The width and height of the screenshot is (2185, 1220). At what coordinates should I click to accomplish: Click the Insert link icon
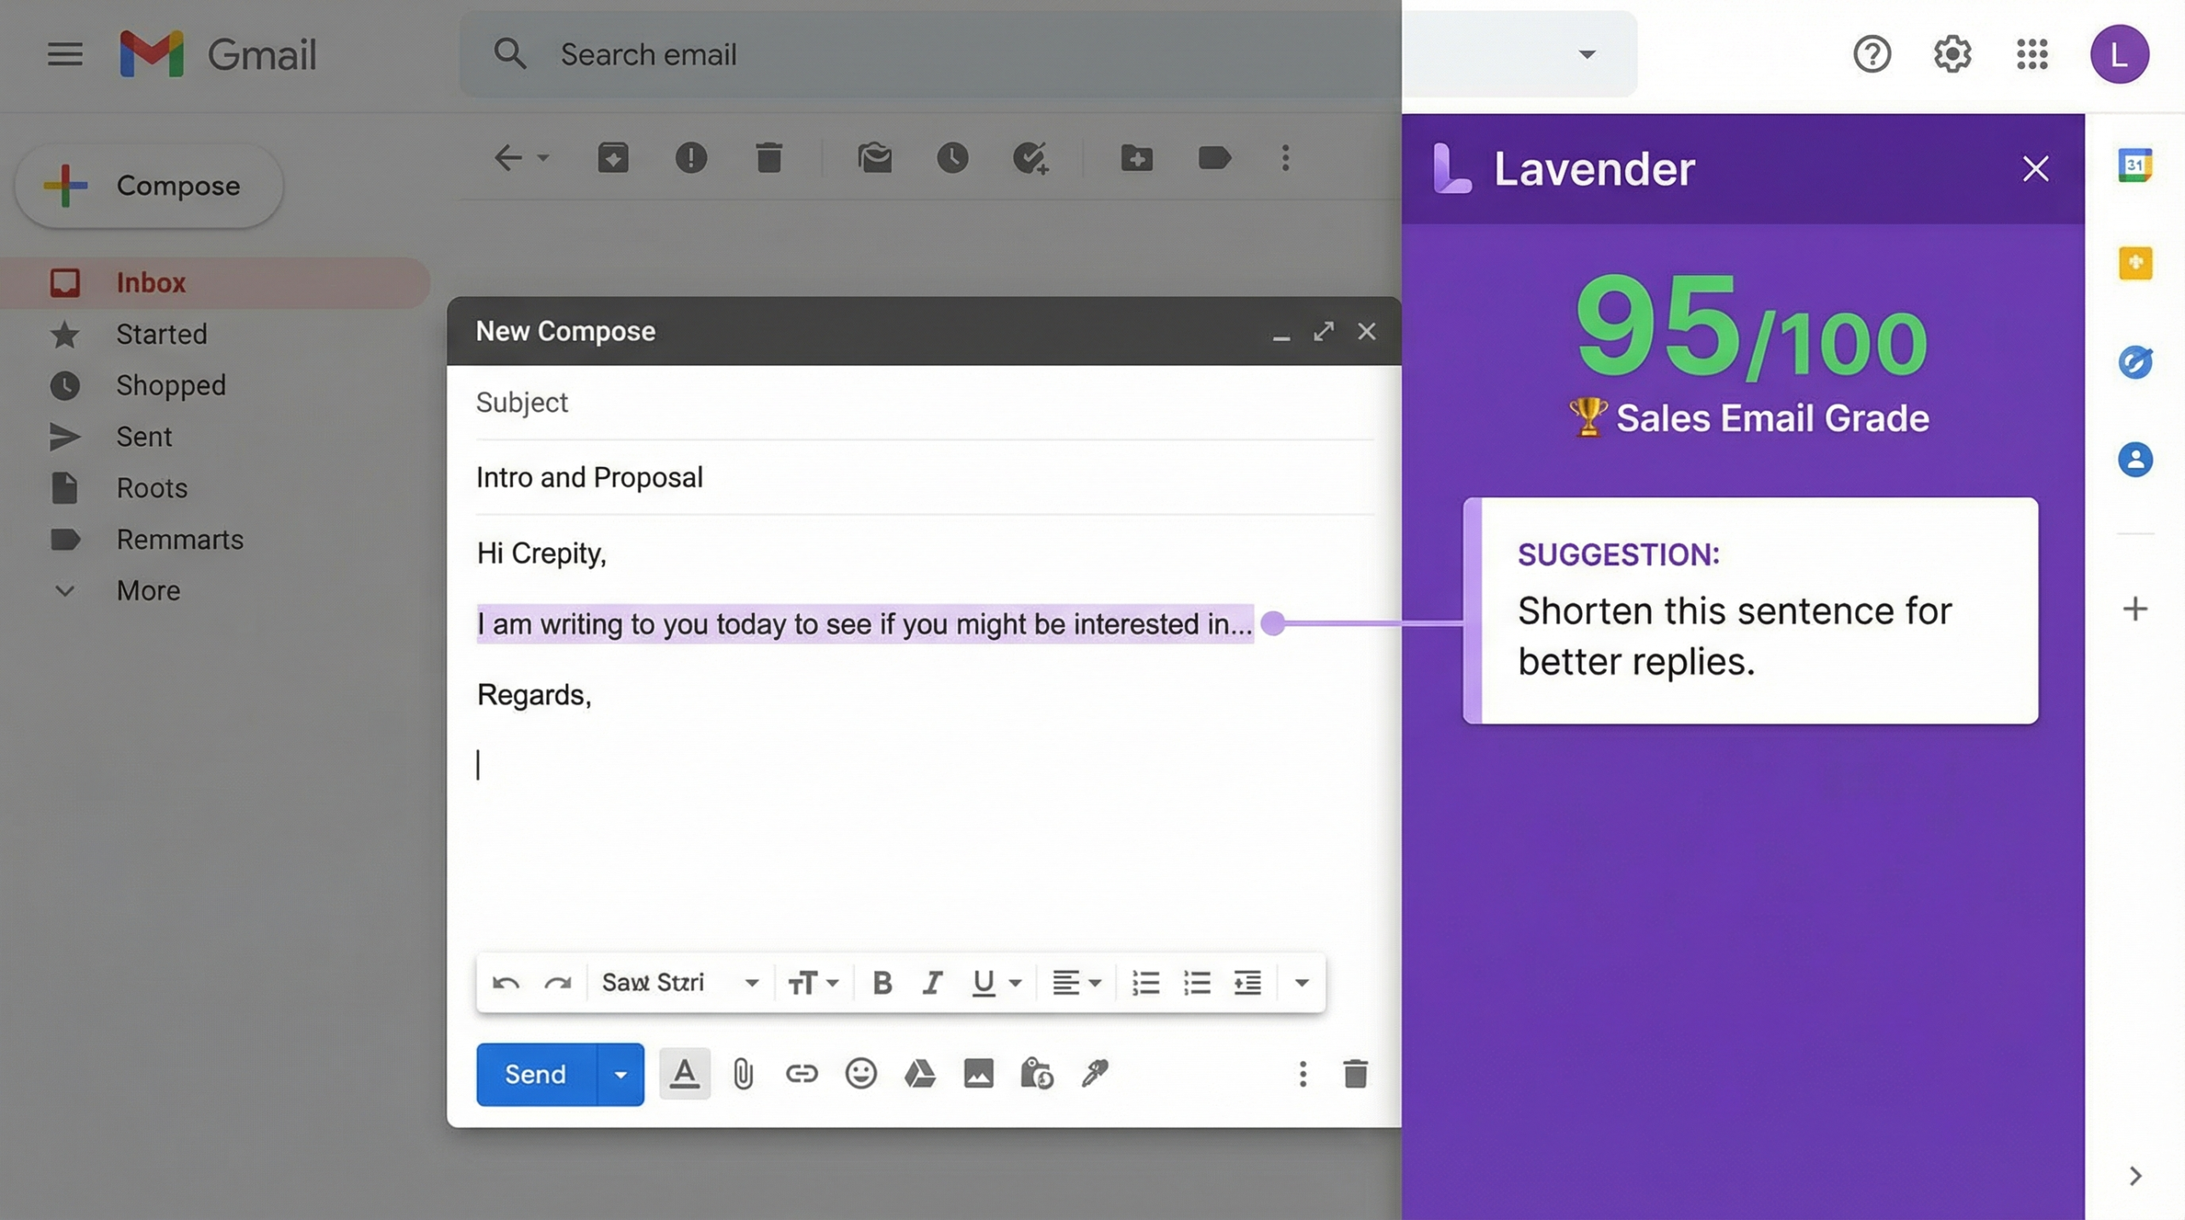(x=801, y=1073)
